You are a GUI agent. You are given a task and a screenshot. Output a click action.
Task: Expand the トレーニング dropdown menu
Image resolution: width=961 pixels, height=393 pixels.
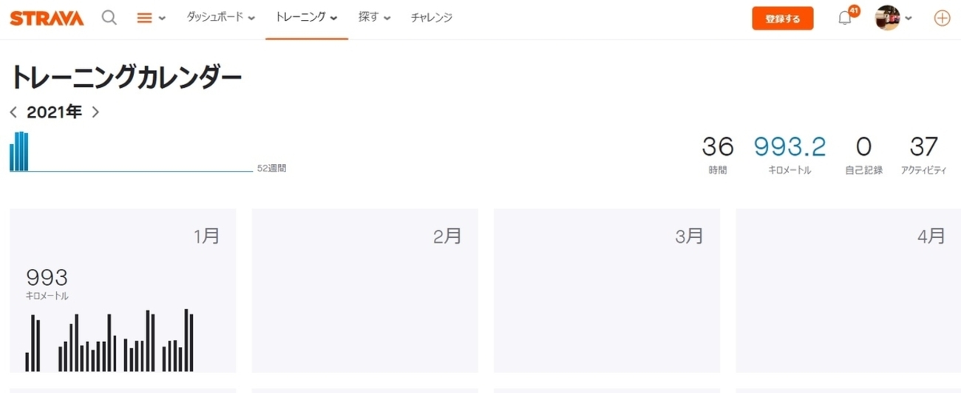tap(306, 18)
